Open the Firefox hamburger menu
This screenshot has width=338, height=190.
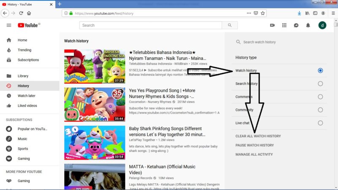point(333,13)
